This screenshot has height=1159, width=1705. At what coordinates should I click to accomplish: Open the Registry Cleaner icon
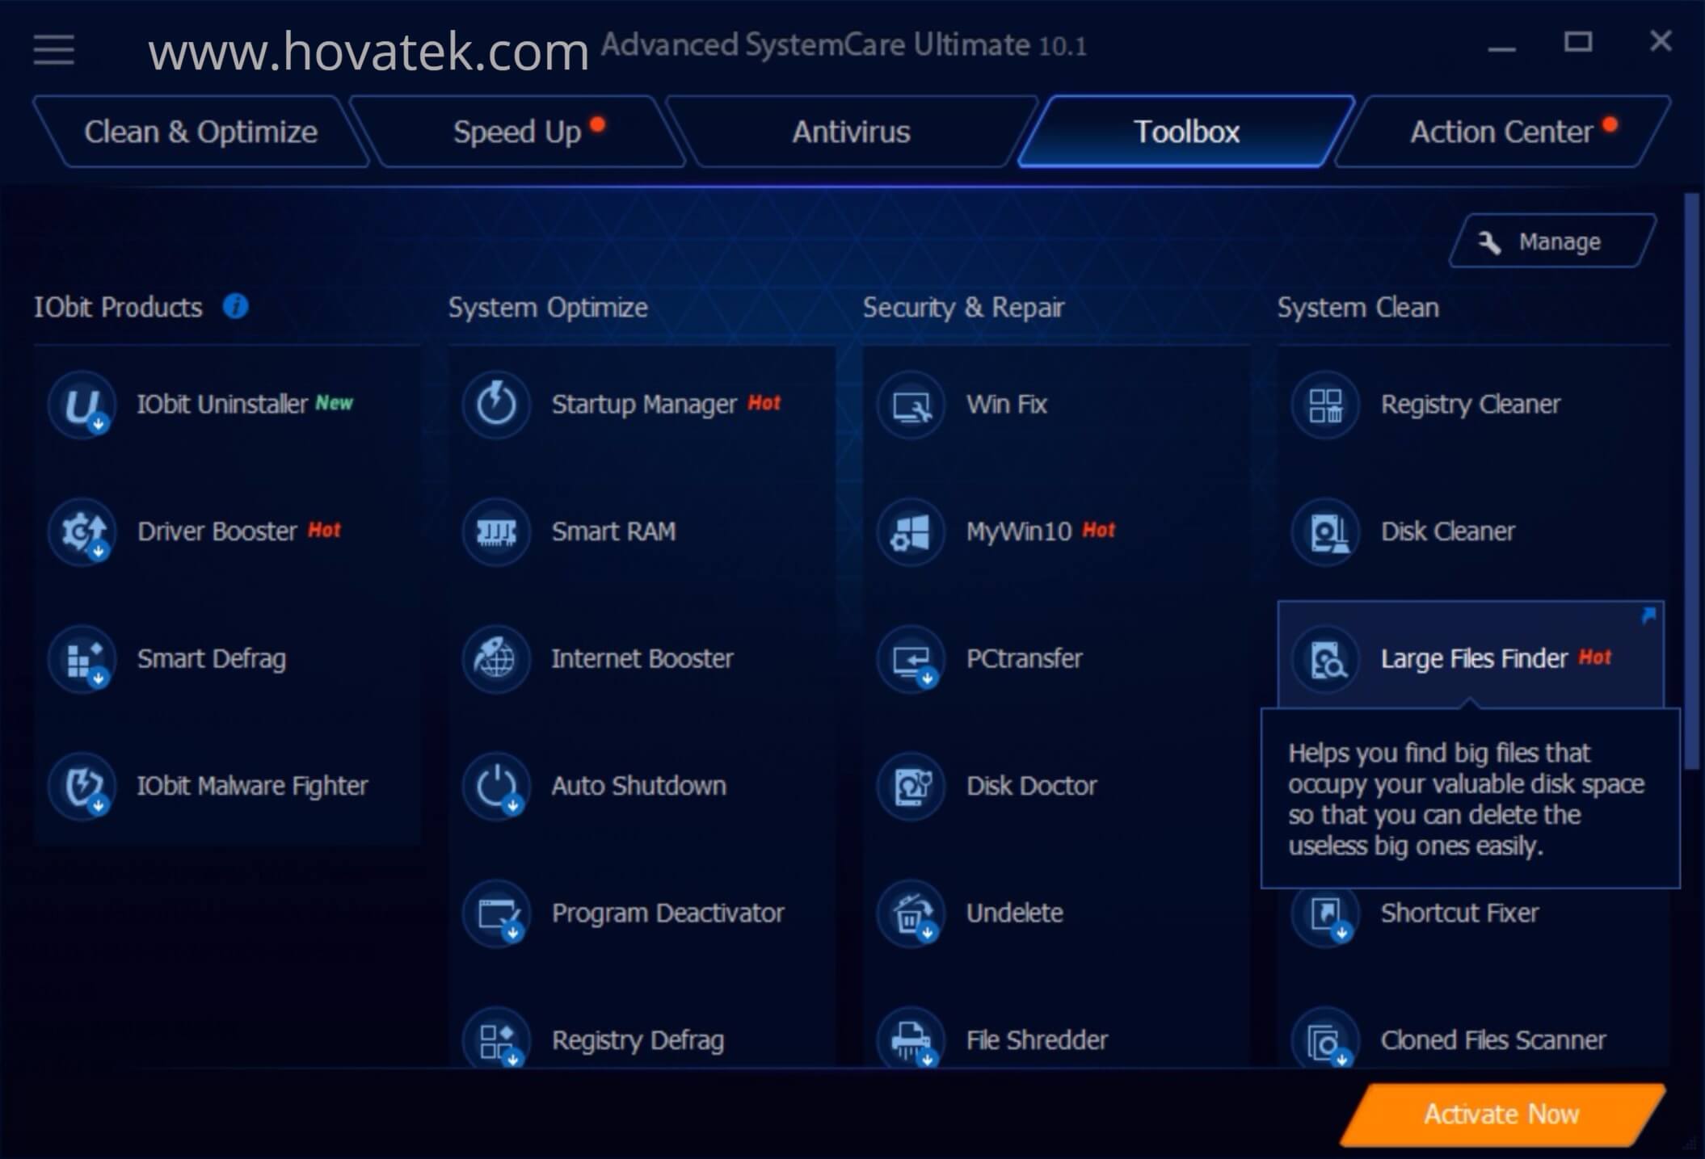point(1325,404)
